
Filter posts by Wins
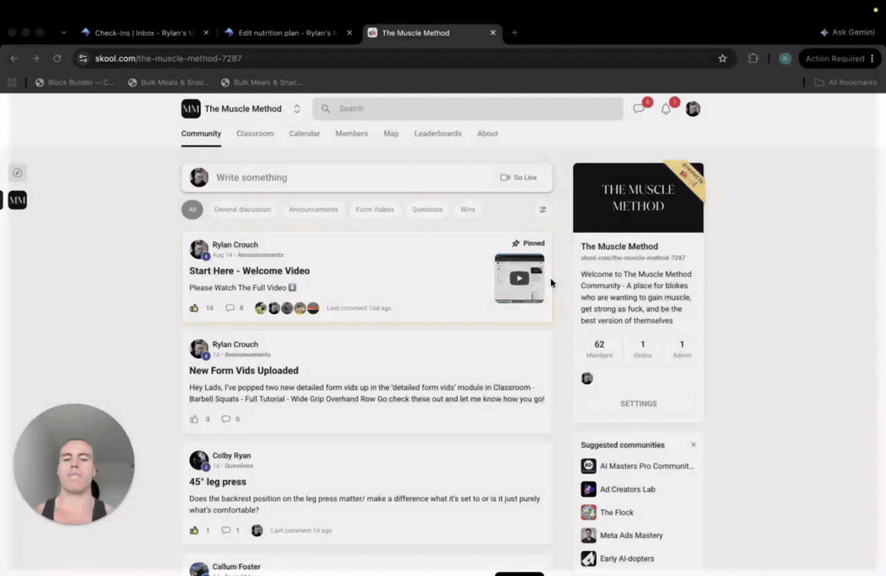pos(467,209)
